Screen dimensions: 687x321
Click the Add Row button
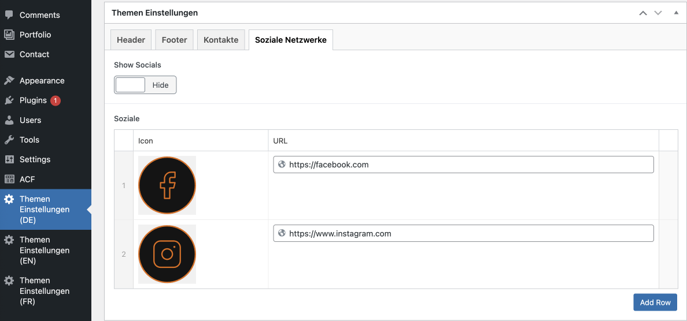pyautogui.click(x=655, y=303)
